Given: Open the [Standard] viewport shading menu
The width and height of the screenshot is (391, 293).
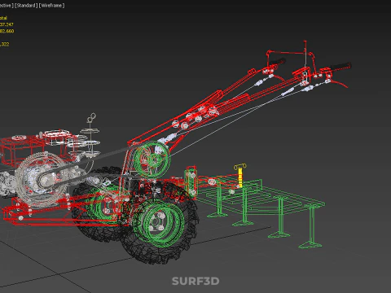Looking at the screenshot, I should click(x=26, y=6).
